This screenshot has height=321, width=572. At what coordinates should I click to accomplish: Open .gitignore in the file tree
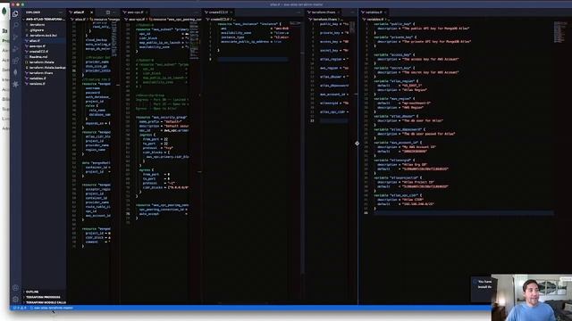[44, 30]
